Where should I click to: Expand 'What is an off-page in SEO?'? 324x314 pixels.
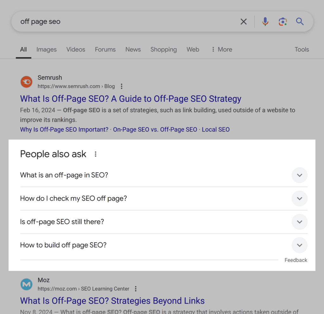(299, 175)
